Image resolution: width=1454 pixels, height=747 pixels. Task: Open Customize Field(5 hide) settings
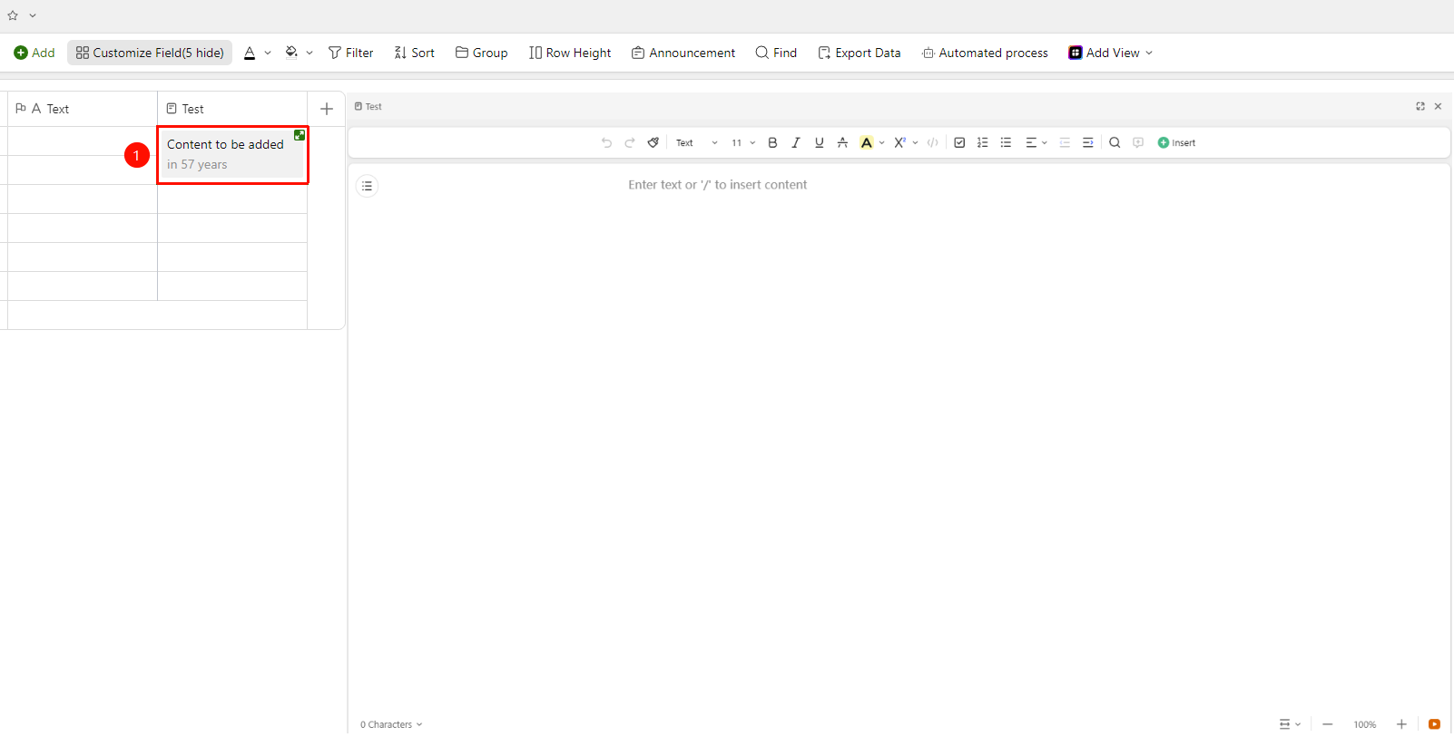click(x=150, y=53)
